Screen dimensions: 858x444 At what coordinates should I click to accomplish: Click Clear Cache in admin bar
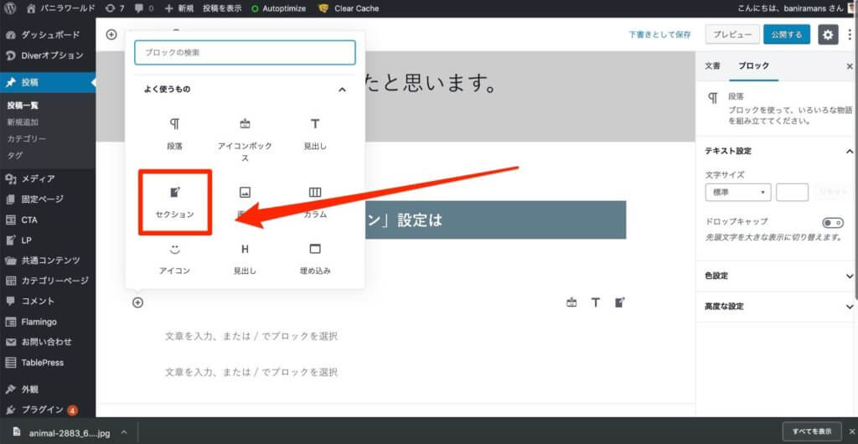[x=349, y=8]
